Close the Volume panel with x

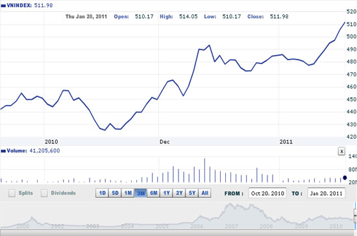(341, 152)
